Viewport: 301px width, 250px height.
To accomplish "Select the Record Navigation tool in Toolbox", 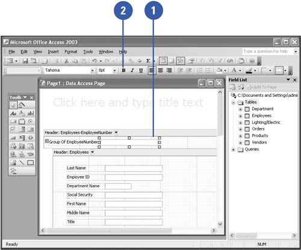I will tap(31, 138).
